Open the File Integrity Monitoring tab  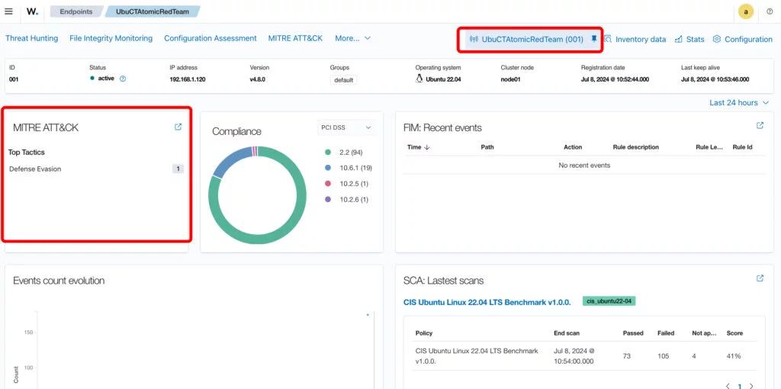point(111,38)
